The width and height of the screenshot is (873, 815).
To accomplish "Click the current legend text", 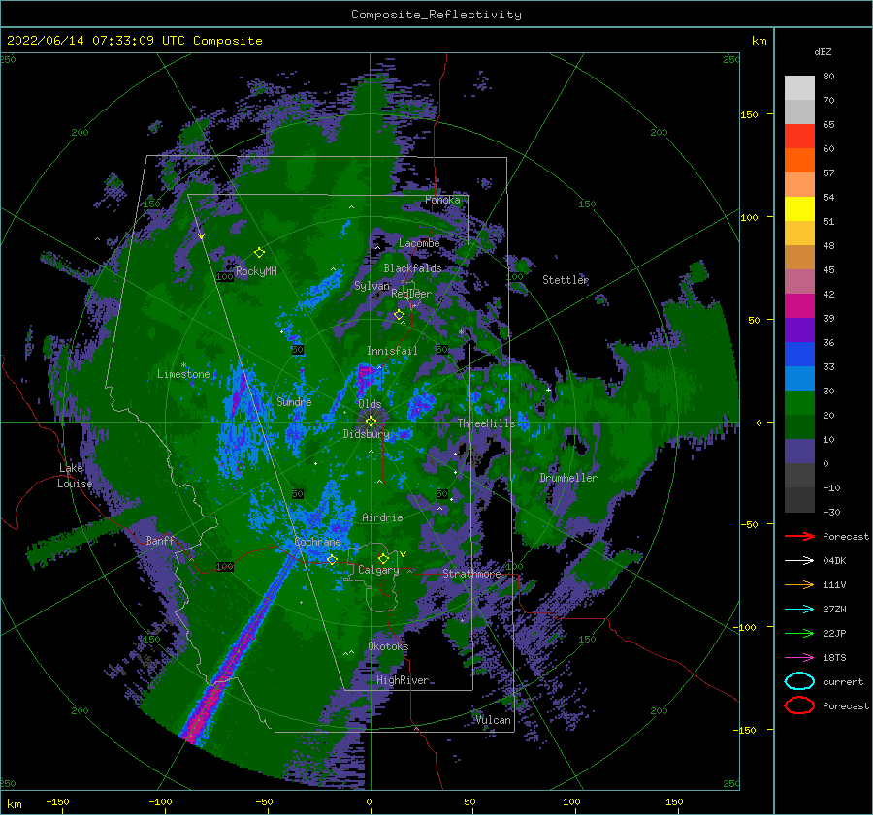I will pyautogui.click(x=843, y=682).
